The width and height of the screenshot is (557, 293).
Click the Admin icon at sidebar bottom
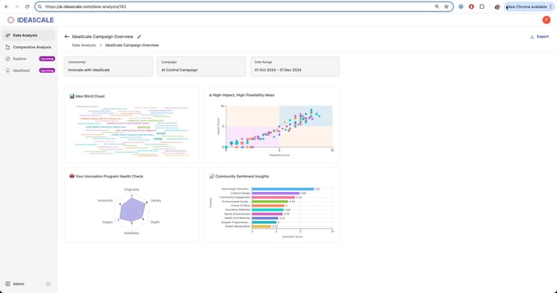coord(8,284)
